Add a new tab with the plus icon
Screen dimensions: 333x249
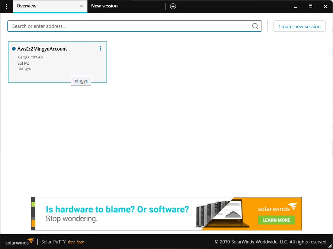tap(173, 6)
